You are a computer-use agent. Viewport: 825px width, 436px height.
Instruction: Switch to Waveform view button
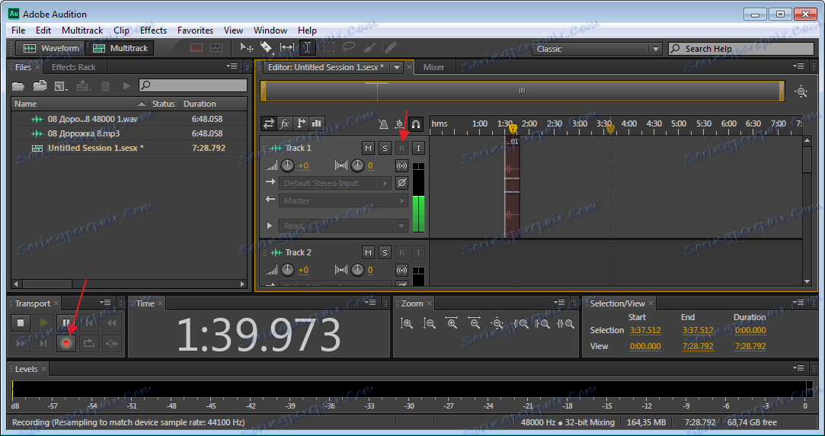[x=52, y=48]
